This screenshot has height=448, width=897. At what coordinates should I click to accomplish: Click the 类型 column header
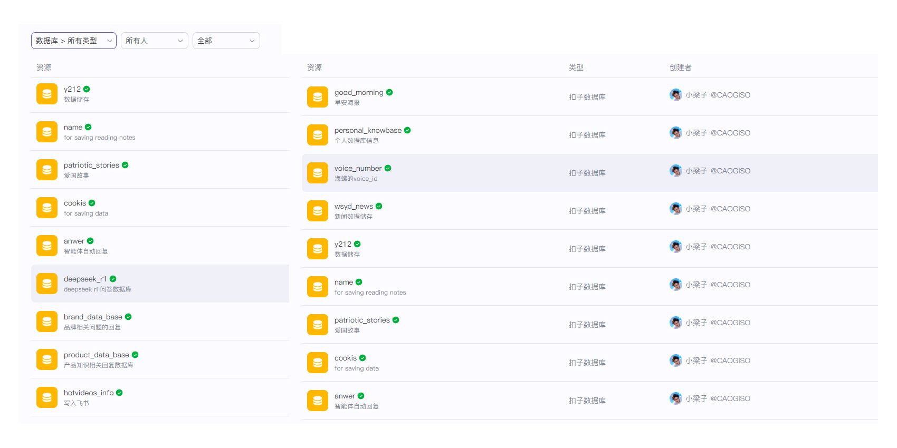pos(576,67)
